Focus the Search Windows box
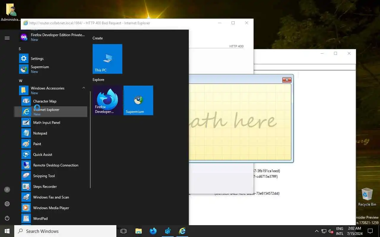The height and width of the screenshot is (237, 380). coord(65,231)
